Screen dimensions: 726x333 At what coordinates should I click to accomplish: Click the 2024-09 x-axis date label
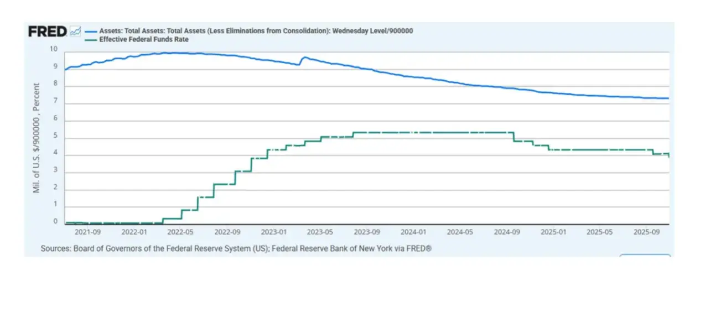[507, 232]
